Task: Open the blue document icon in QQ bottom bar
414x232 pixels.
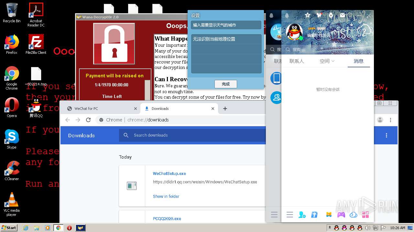Action: point(314,215)
